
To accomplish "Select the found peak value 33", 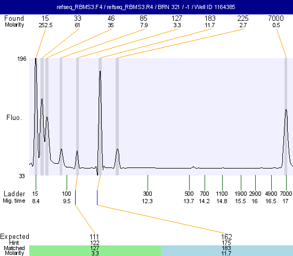I will coord(78,18).
